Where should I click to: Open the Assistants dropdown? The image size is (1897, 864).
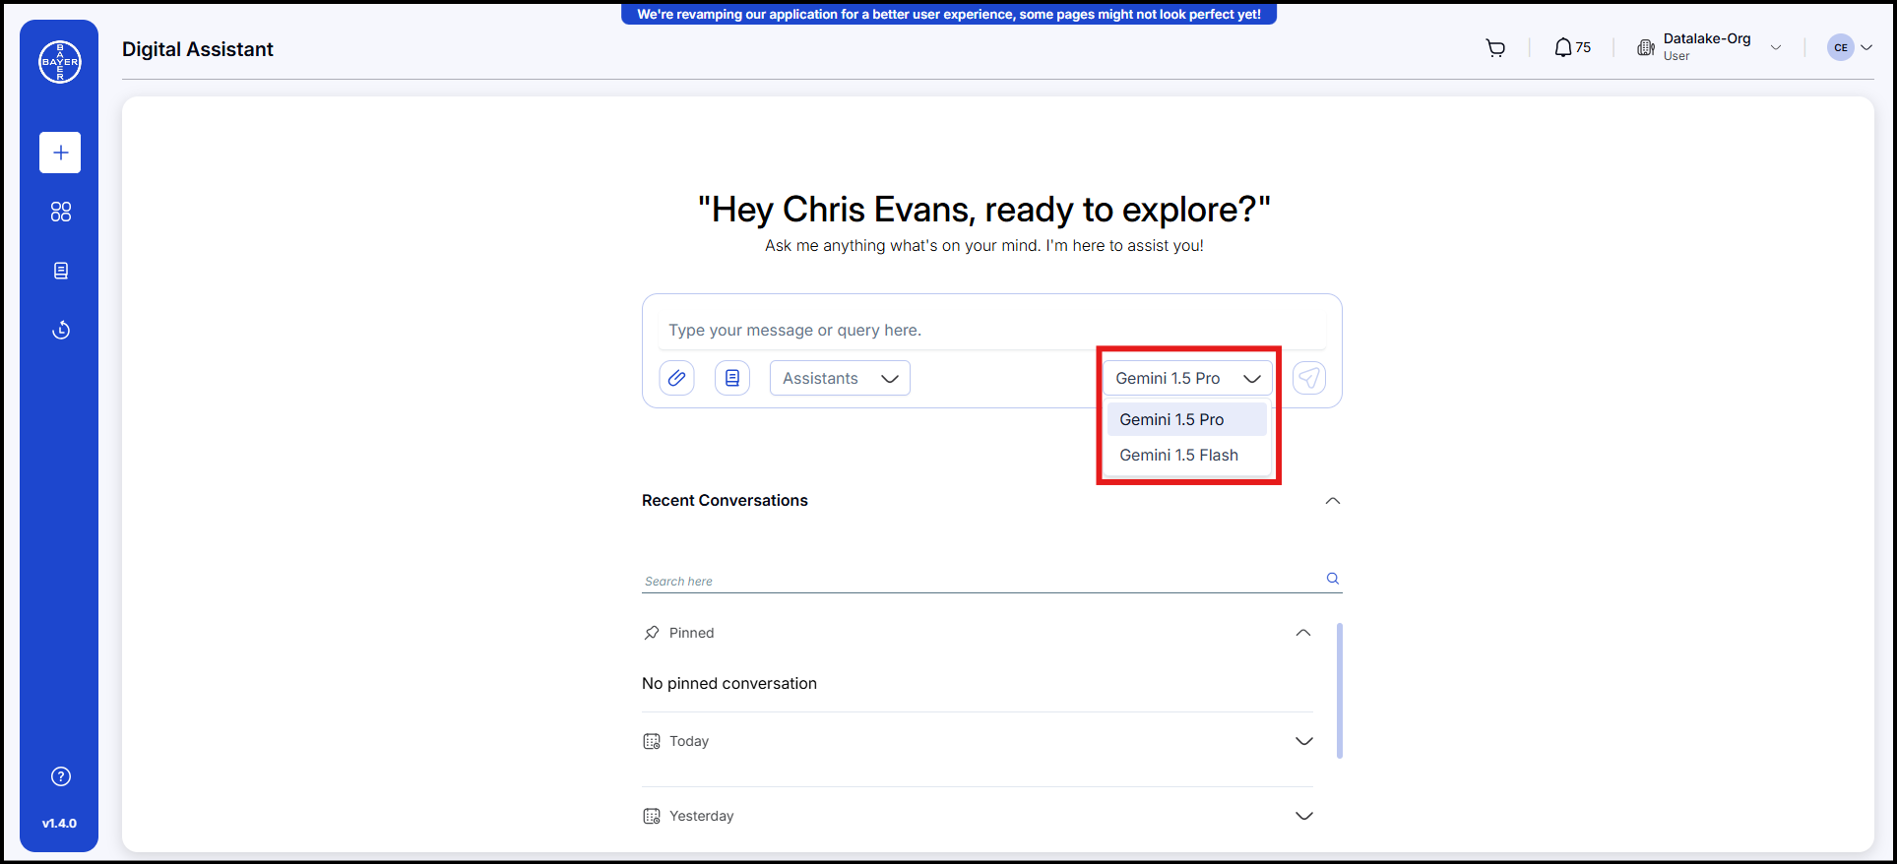coord(840,378)
